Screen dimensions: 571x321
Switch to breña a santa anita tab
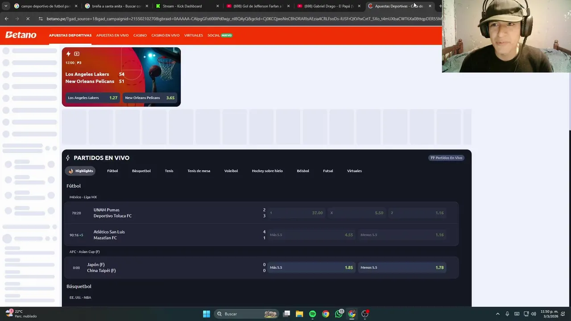(116, 6)
